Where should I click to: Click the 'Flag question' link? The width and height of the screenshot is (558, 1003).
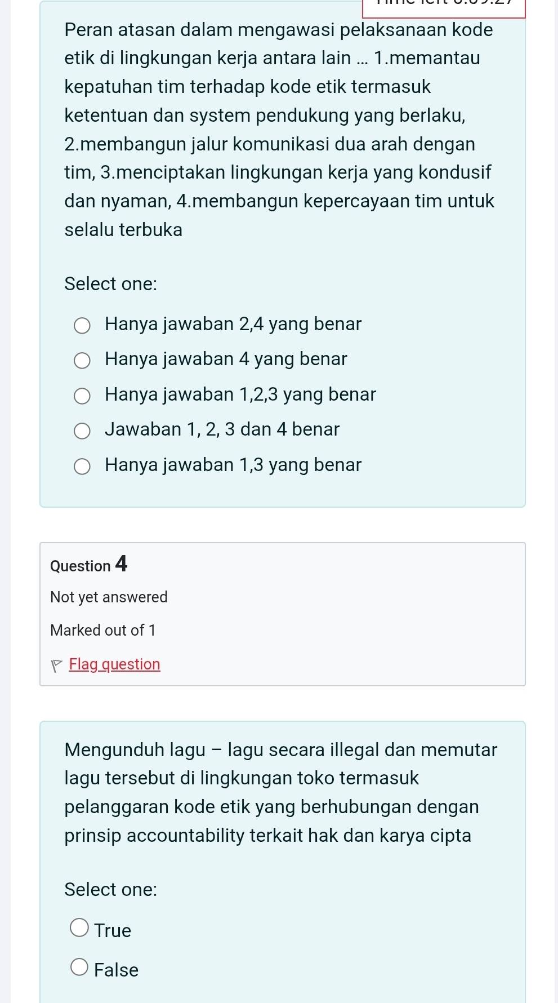(114, 664)
